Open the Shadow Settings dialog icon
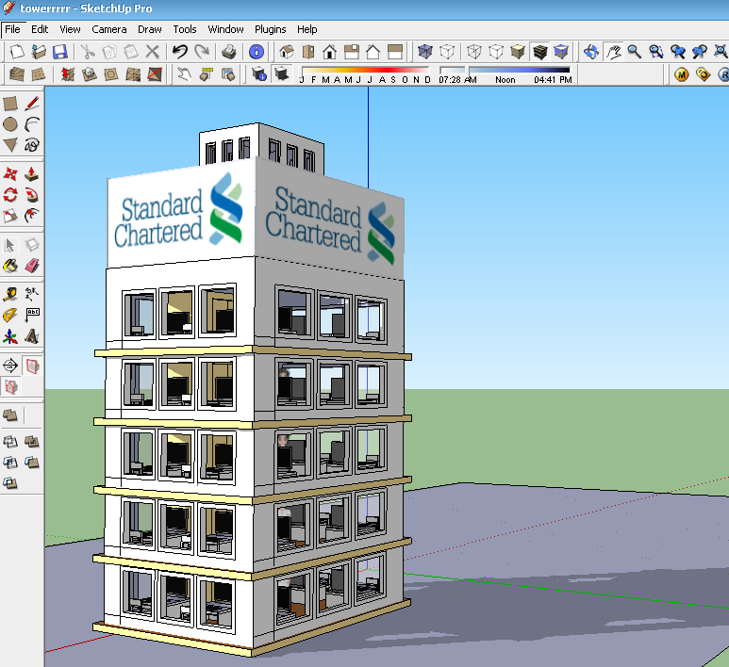The width and height of the screenshot is (729, 667). click(x=259, y=73)
